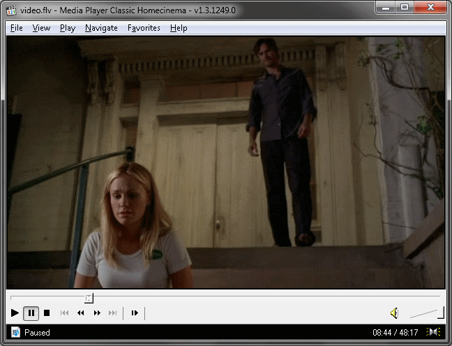This screenshot has width=452, height=346.
Task: Minimize the Media Player Classic window
Action: click(386, 7)
